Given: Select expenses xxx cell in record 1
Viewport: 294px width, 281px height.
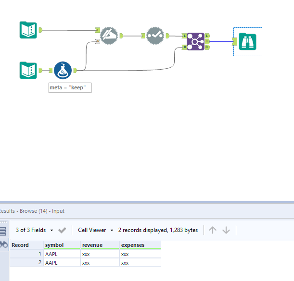Looking at the screenshot, I should point(140,254).
